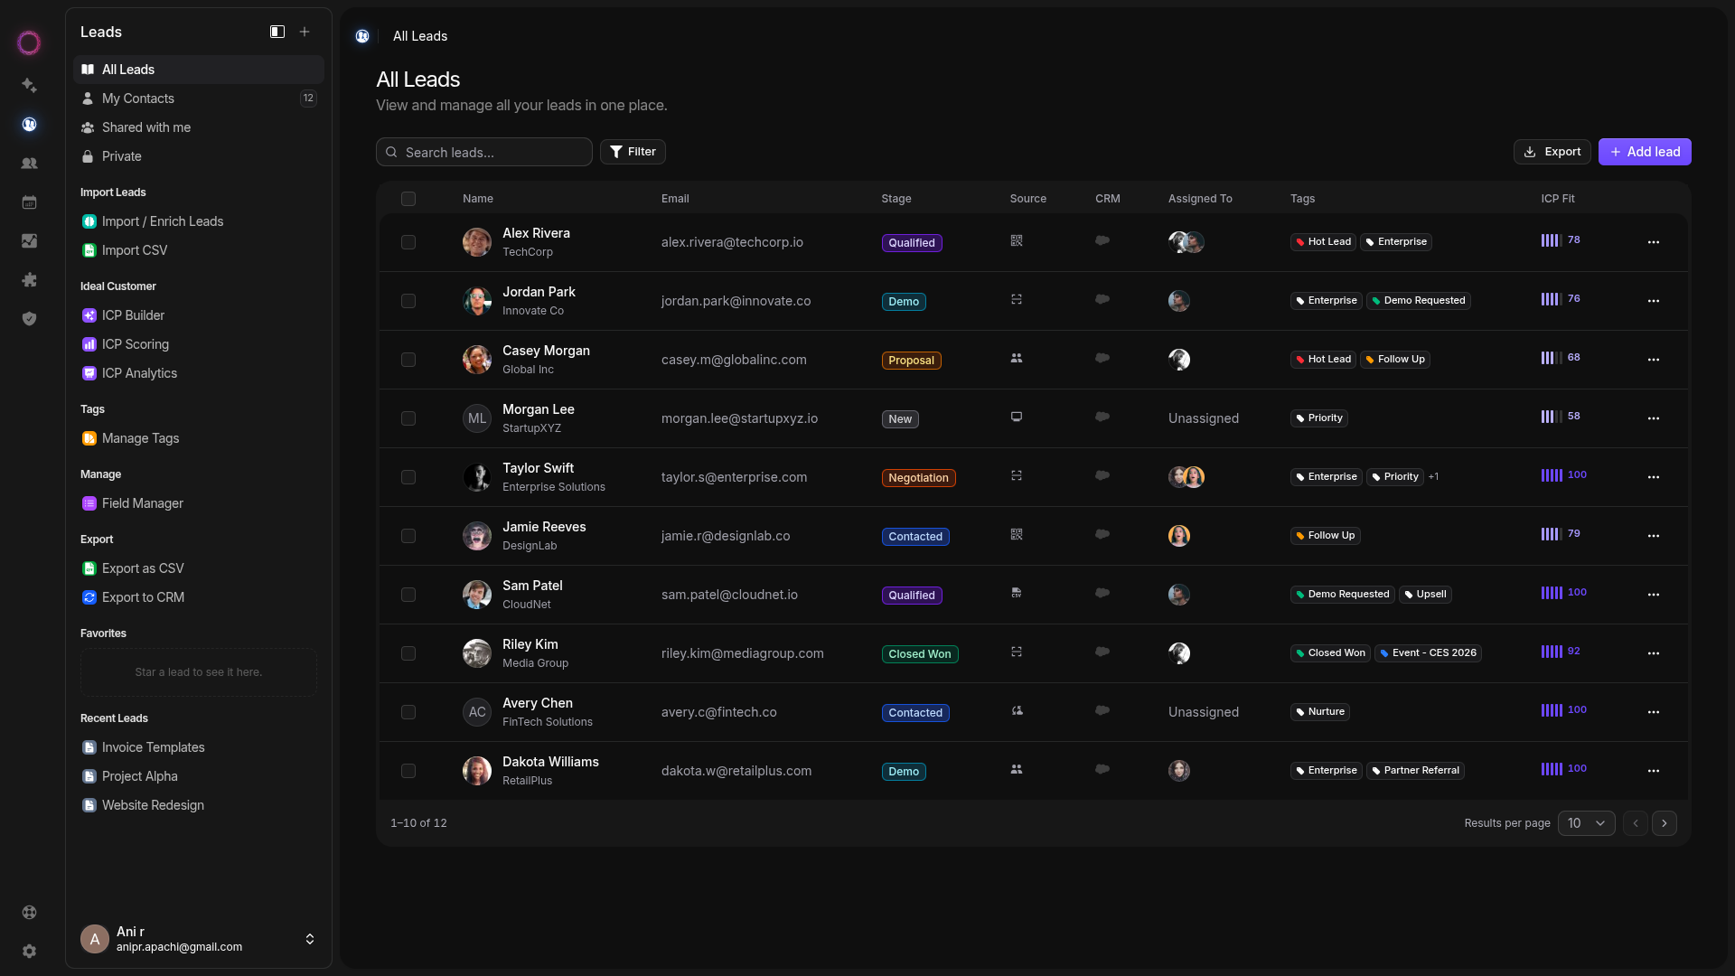Tick the Riley Kim row checkbox
Image resolution: width=1735 pixels, height=976 pixels.
coord(408,653)
